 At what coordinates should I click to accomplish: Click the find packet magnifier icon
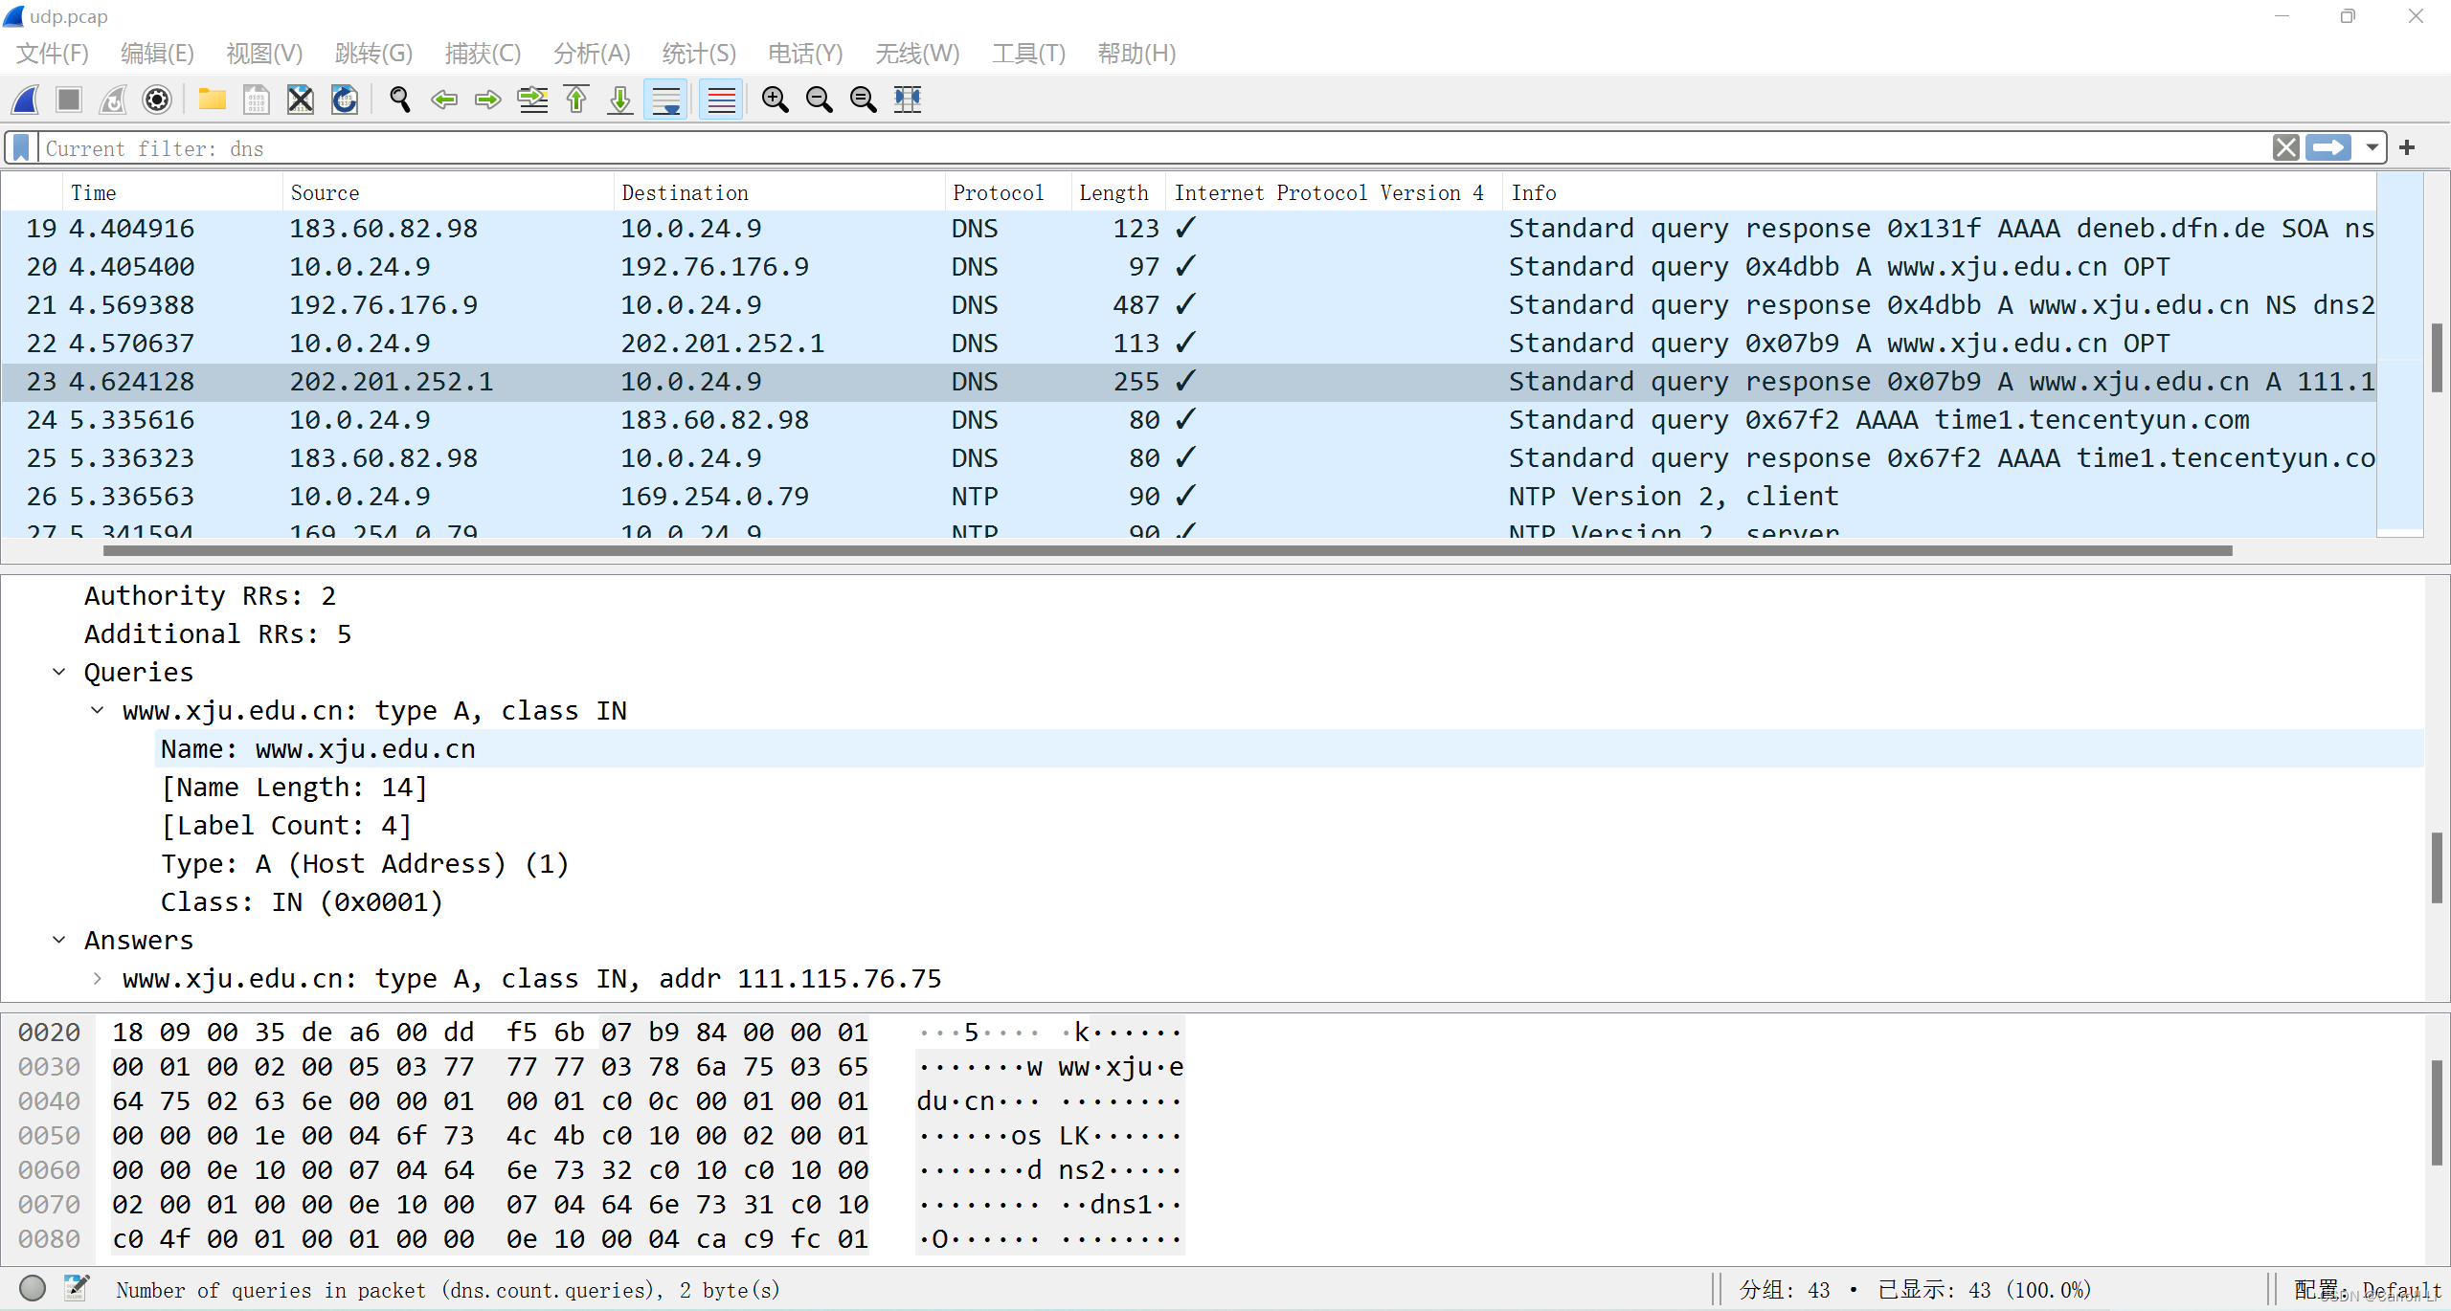pos(400,100)
